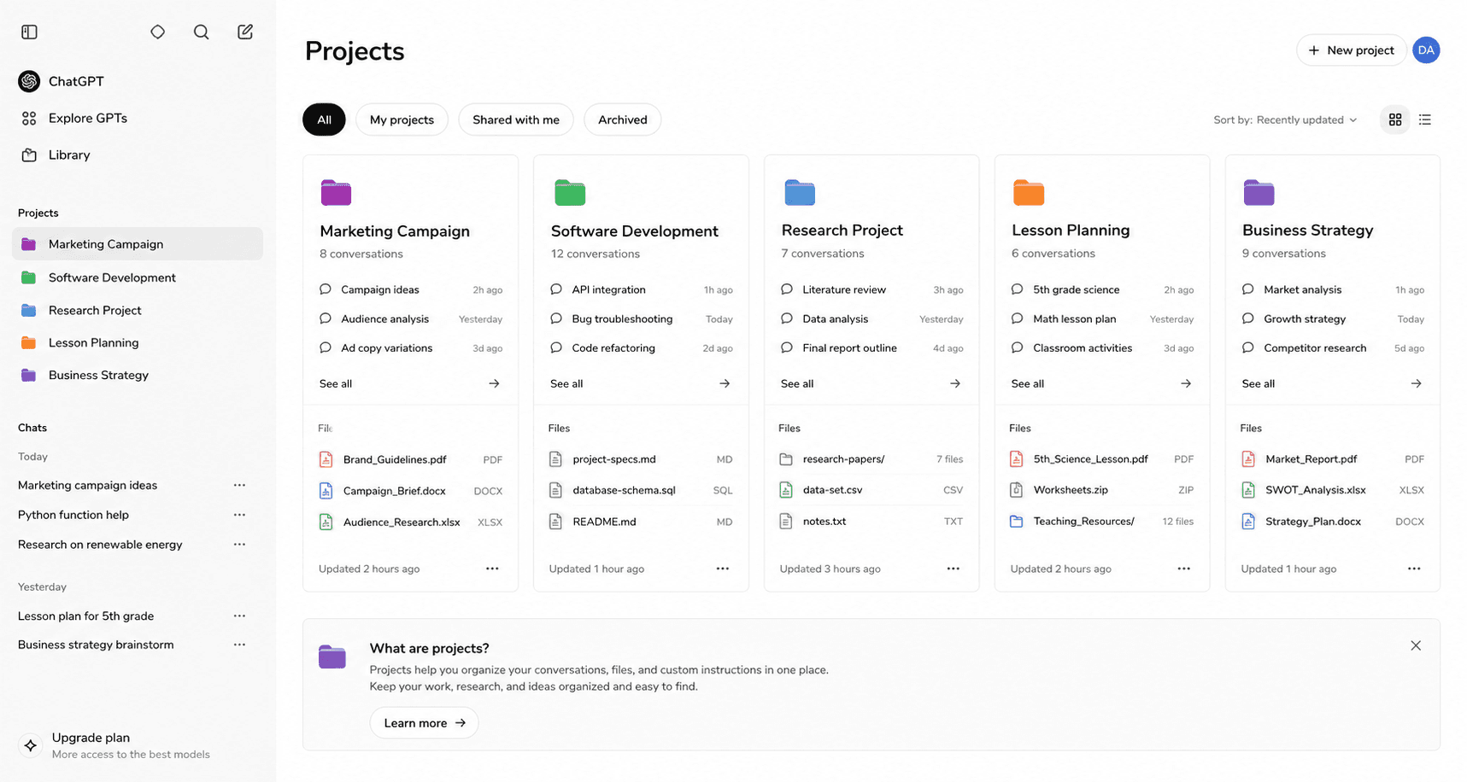Open Explore GPTs in the sidebar
Screen dimensions: 1467x782
pos(73,118)
